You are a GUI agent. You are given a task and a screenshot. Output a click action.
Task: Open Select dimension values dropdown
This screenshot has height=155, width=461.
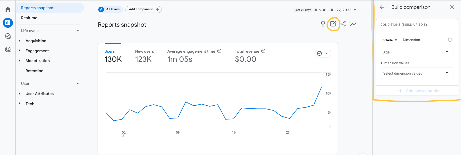pyautogui.click(x=417, y=73)
